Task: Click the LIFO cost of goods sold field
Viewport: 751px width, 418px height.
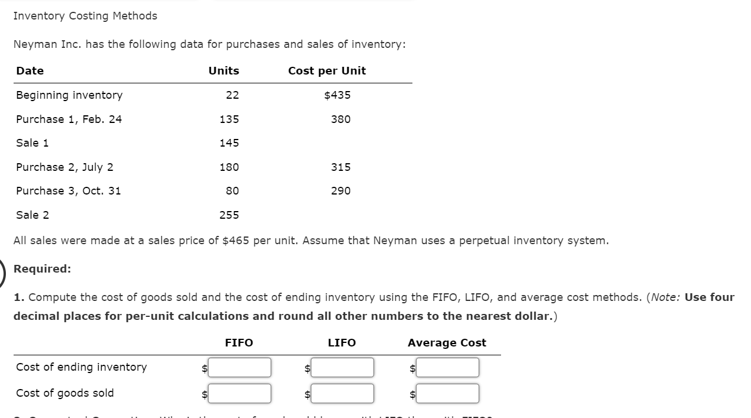Action: pos(343,393)
